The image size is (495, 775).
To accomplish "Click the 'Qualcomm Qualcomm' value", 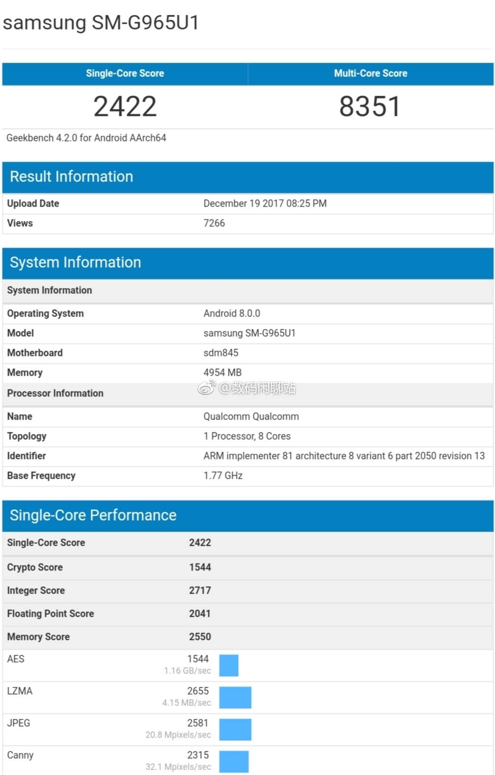I will [x=251, y=417].
